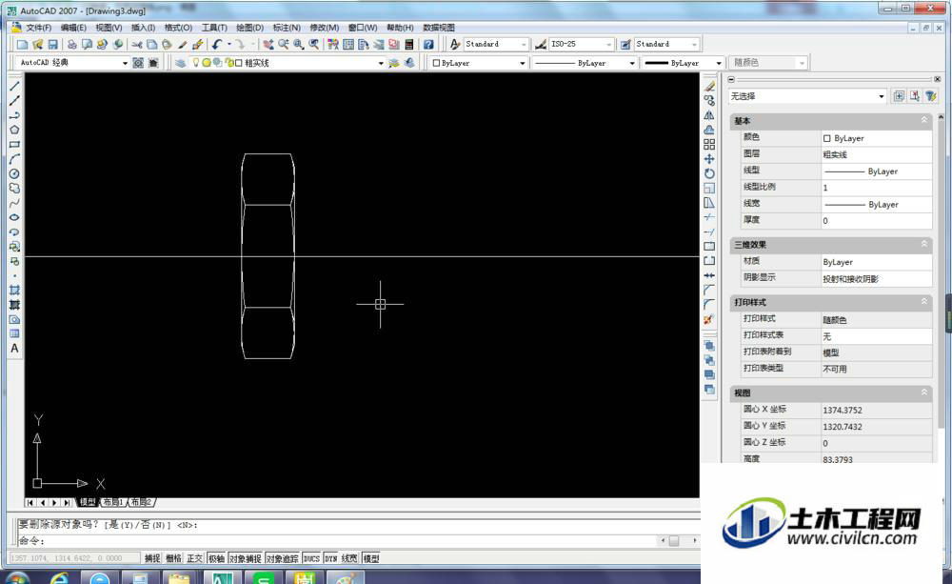
Task: Click the 模型 button in status bar
Action: tap(371, 558)
